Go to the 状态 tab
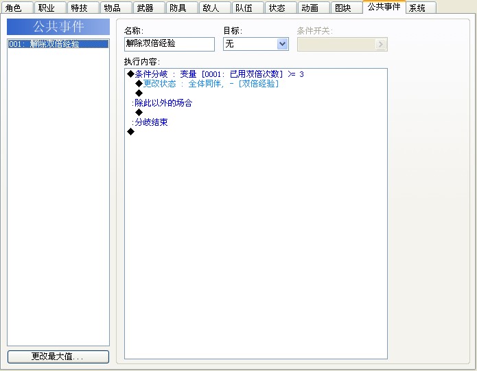Viewport: 477px width, 371px height. coord(281,8)
